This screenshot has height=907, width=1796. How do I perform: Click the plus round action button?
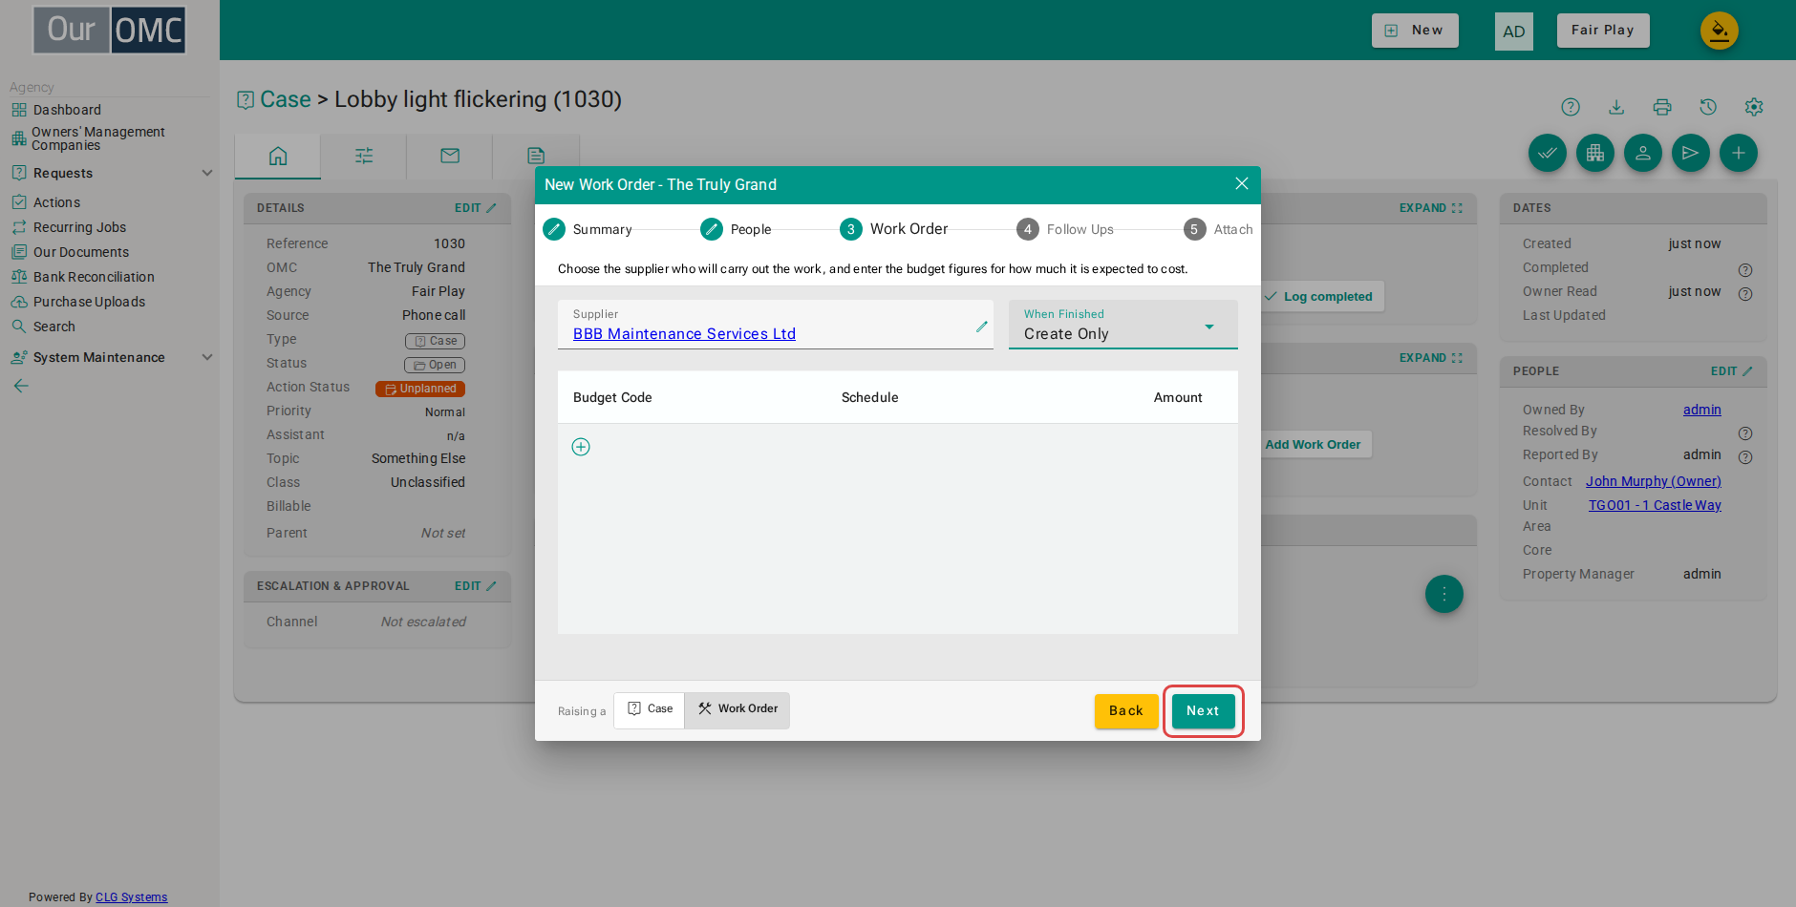point(1739,153)
